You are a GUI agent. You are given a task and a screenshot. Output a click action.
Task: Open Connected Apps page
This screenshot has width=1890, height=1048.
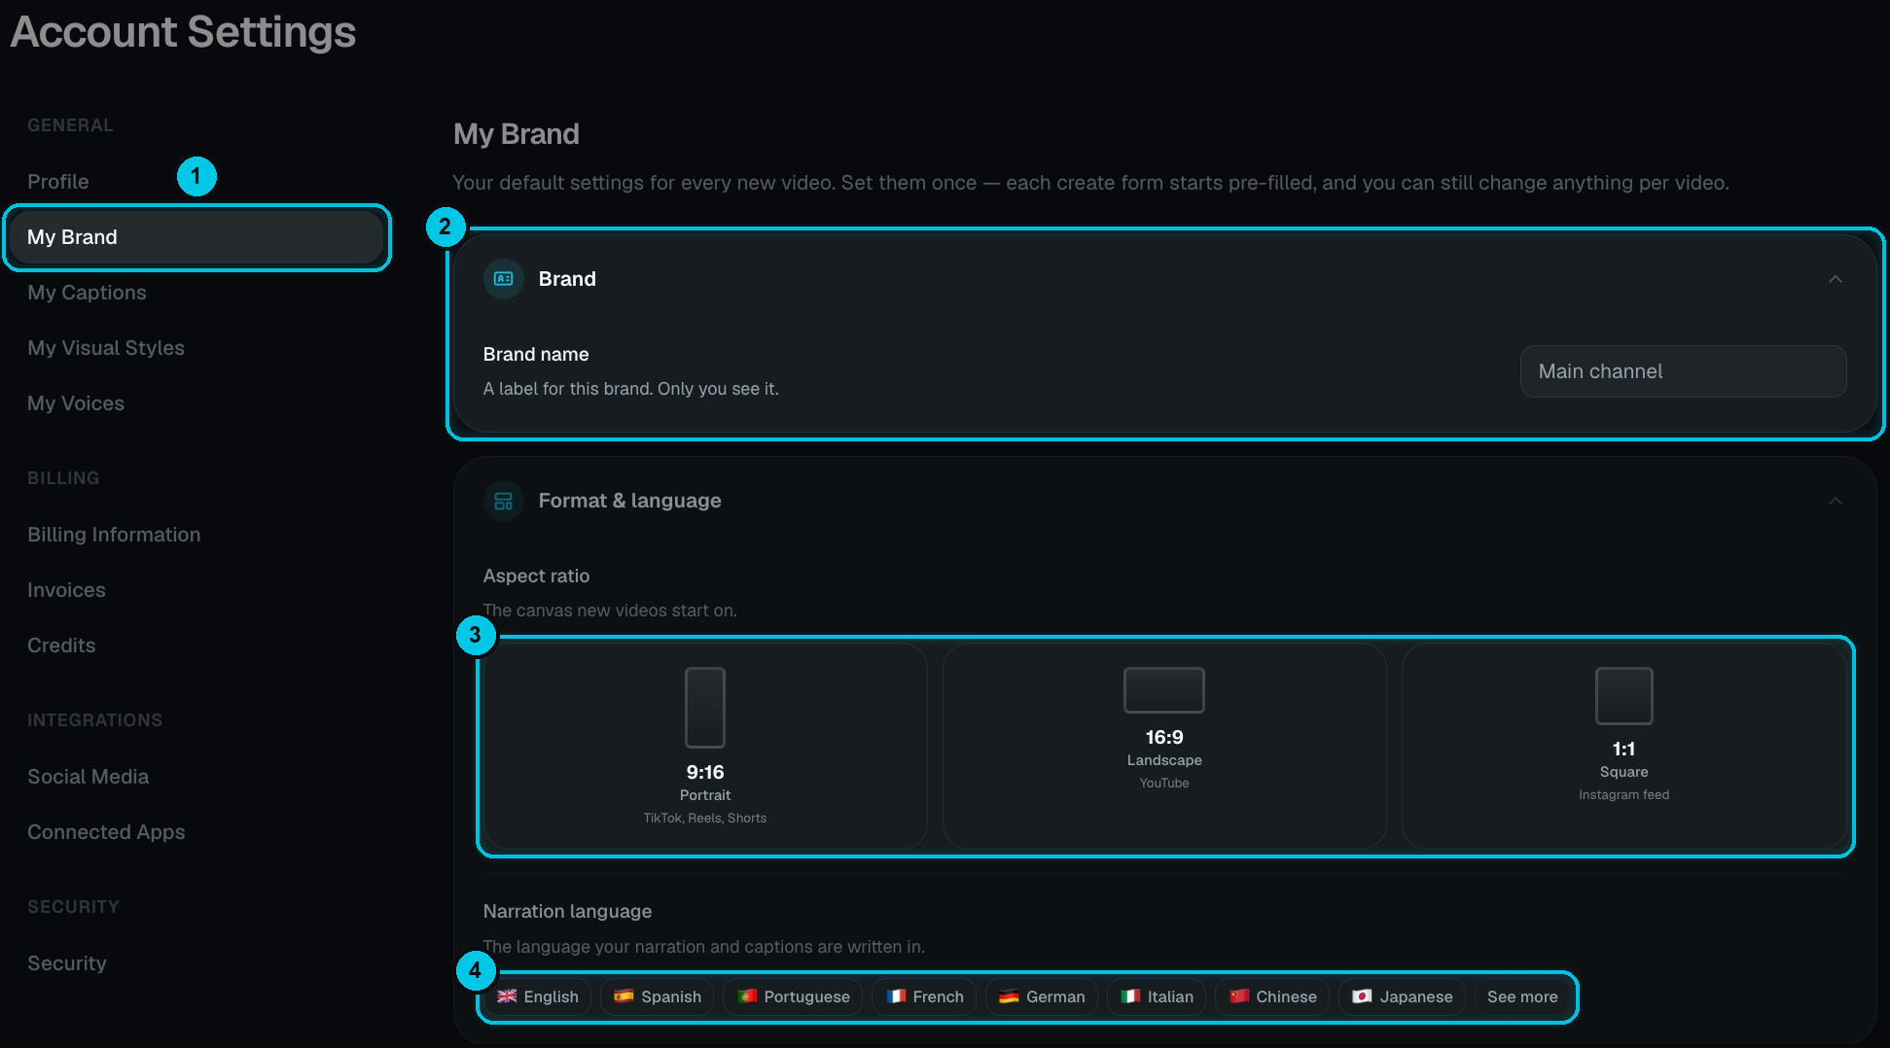pyautogui.click(x=106, y=832)
